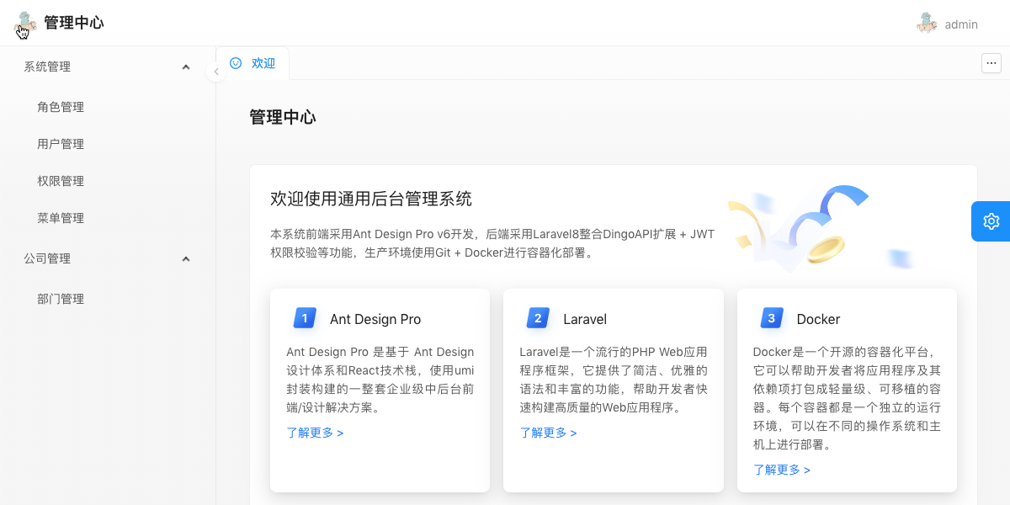This screenshot has width=1010, height=505.
Task: Click the Ant Design Pro card title
Action: (x=375, y=319)
